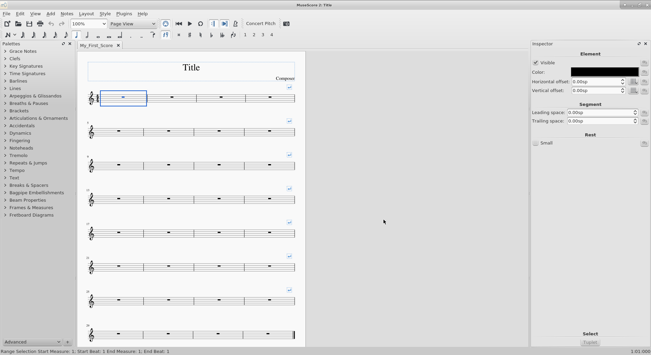Activate the flat accidental icon
The width and height of the screenshot is (651, 355).
tap(211, 35)
